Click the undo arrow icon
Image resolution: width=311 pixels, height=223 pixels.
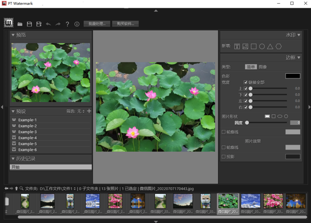click(49, 24)
